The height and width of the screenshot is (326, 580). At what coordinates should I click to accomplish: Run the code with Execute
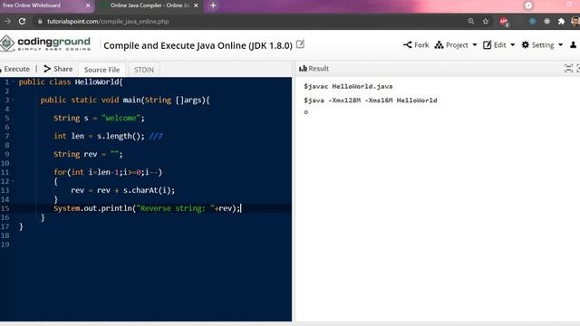(x=15, y=69)
